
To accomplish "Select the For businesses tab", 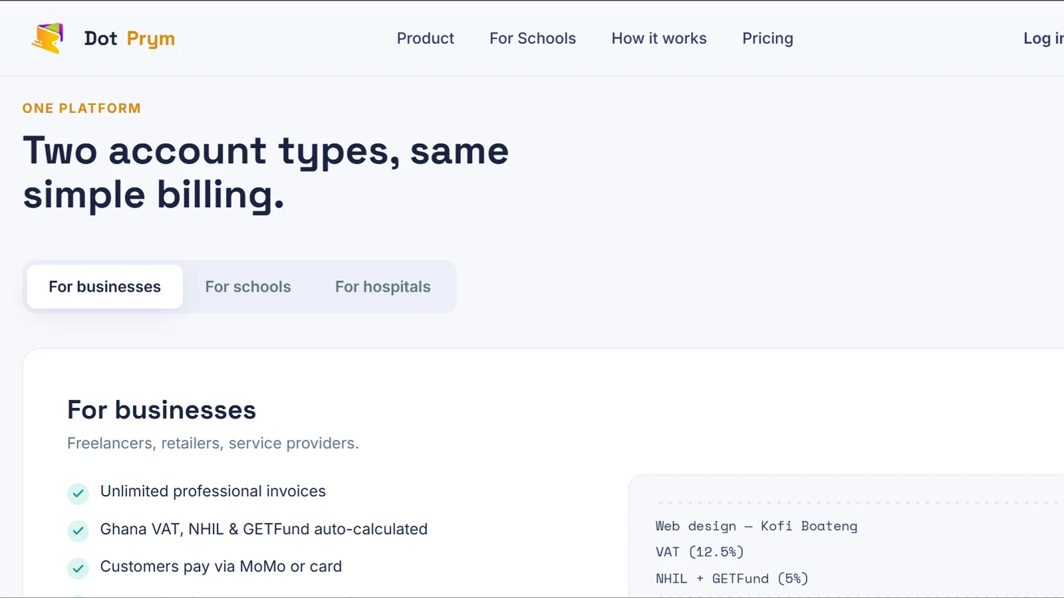I will [105, 286].
